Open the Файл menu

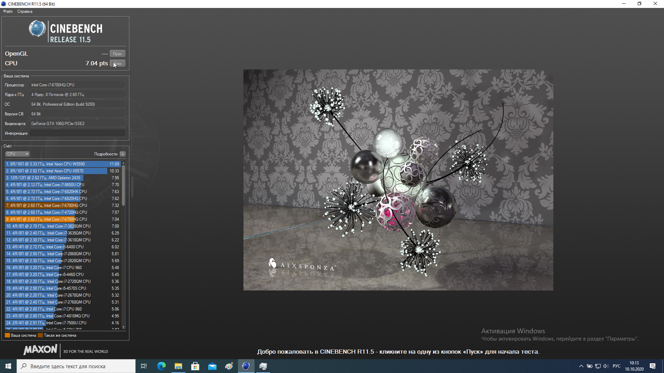point(8,11)
